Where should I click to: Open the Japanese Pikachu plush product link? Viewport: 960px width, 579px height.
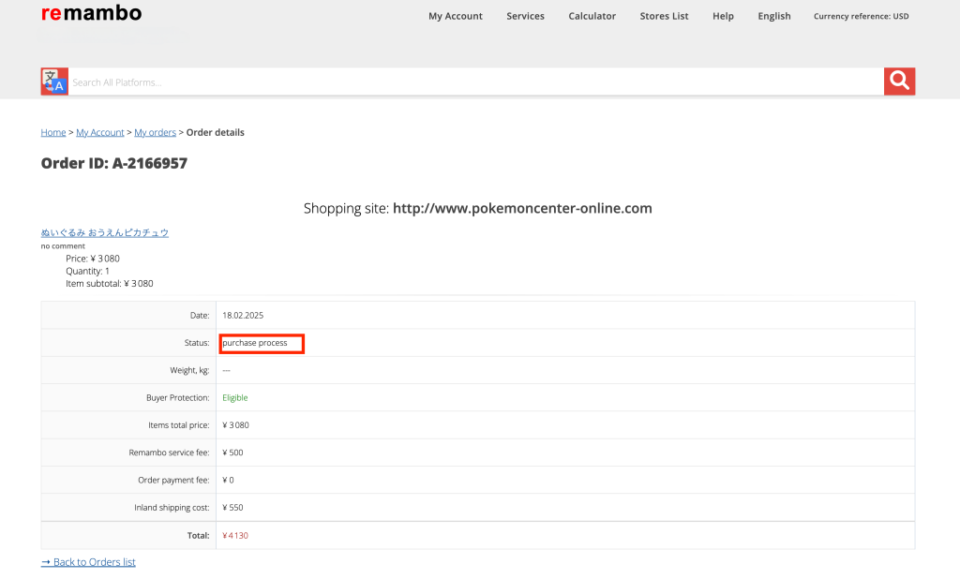point(104,232)
